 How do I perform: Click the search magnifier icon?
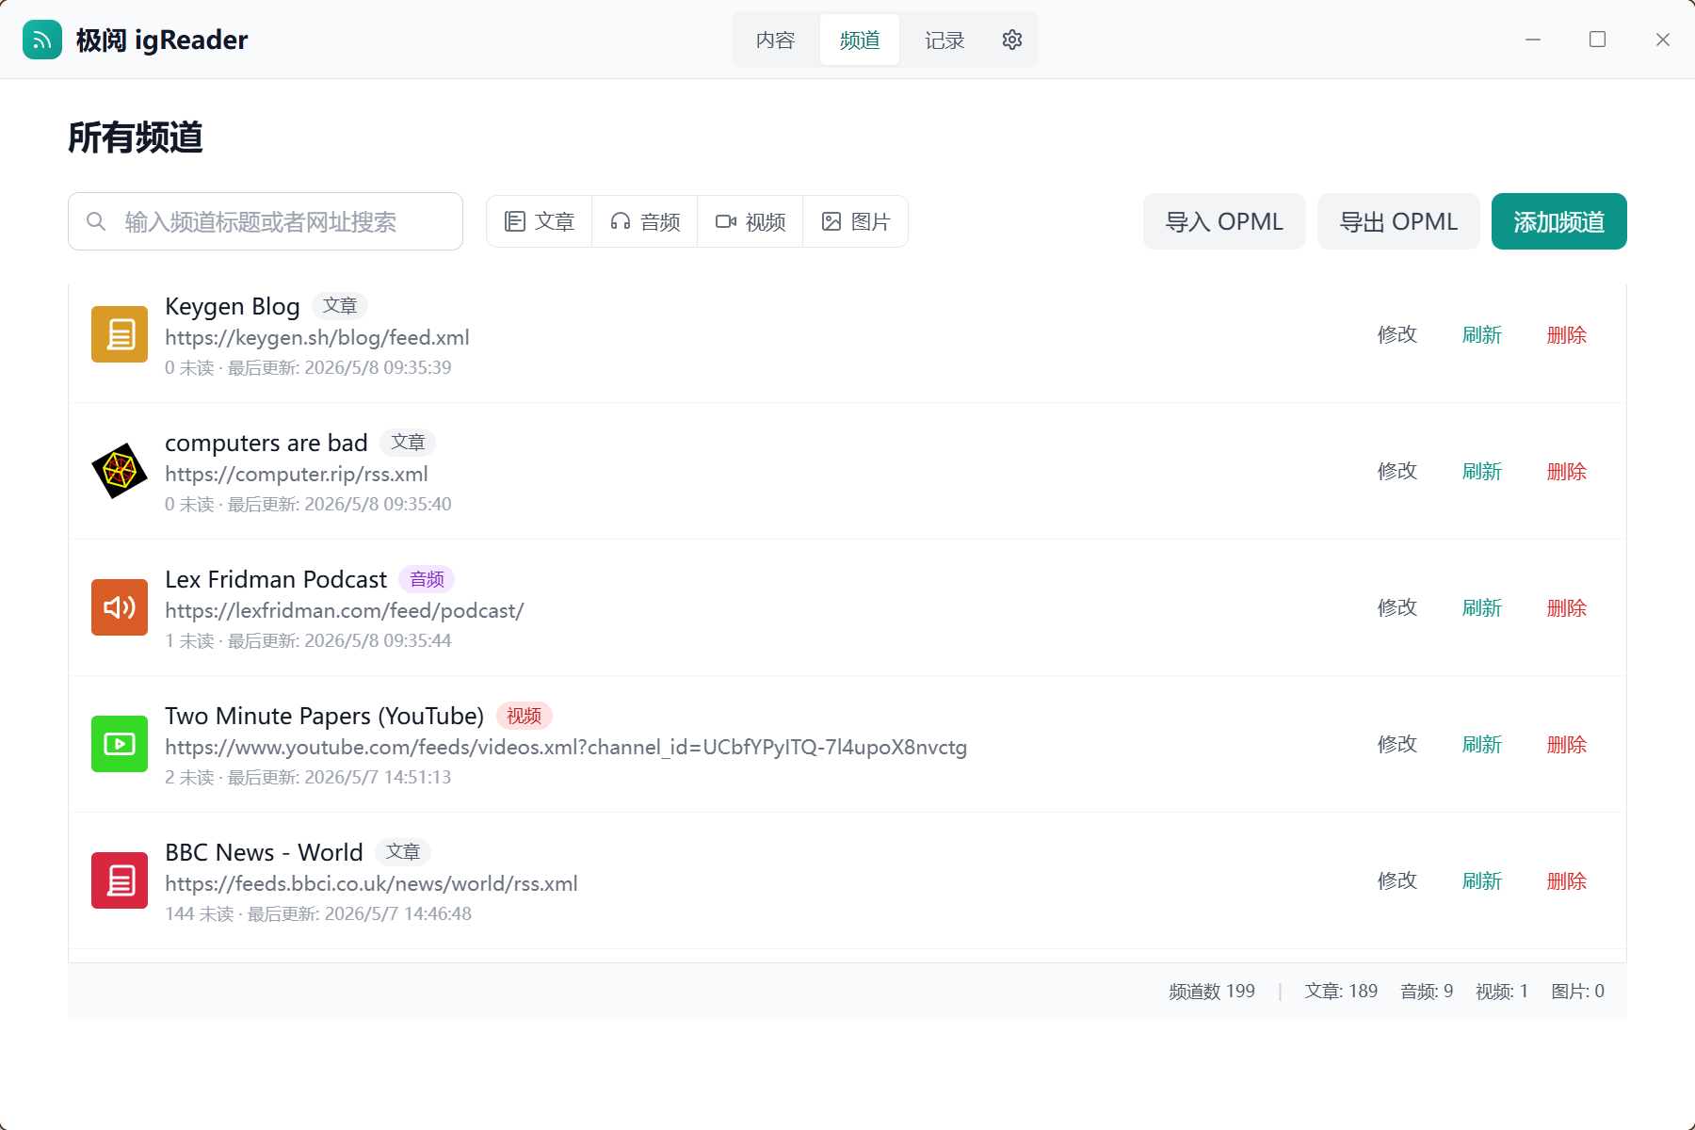click(96, 221)
